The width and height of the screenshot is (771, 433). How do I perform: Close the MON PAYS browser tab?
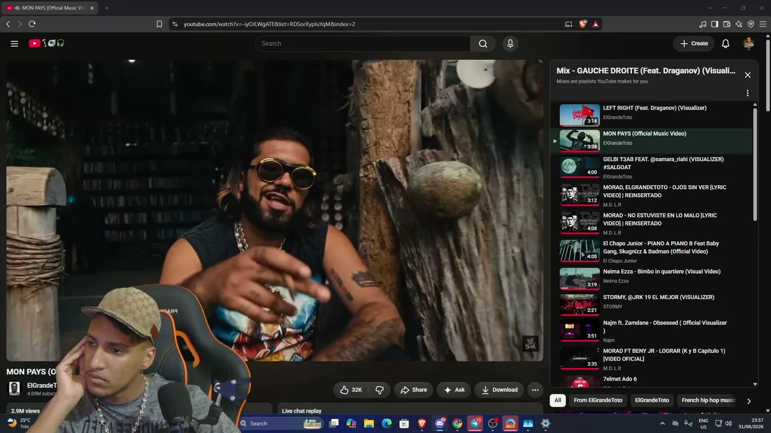click(x=92, y=8)
